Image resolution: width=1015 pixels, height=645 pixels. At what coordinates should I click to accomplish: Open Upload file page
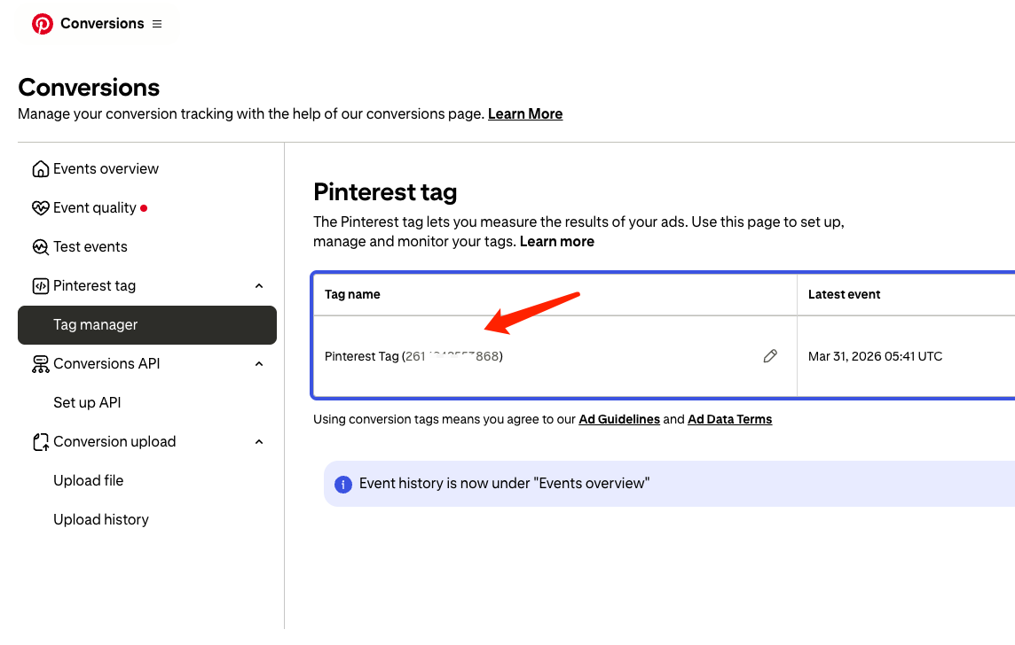coord(88,481)
